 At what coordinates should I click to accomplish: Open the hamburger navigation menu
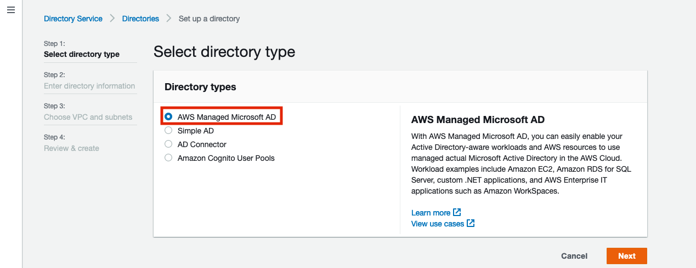pos(11,10)
